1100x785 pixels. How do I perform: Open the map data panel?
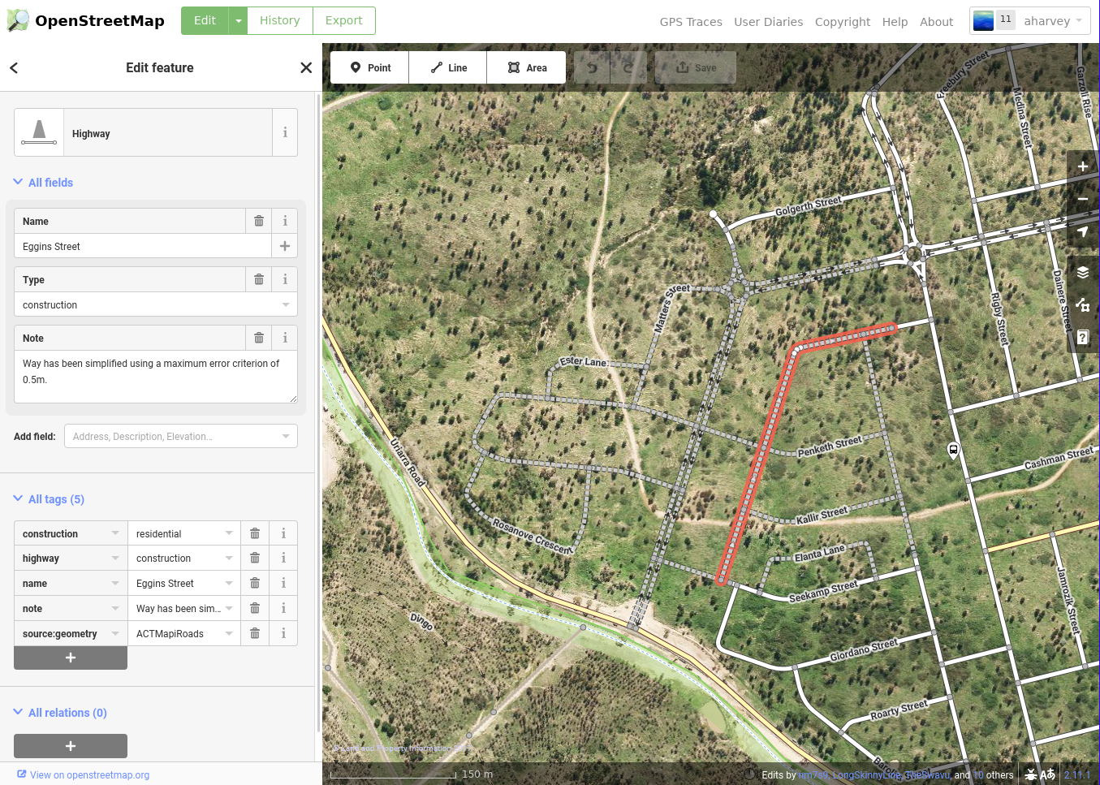click(1083, 305)
